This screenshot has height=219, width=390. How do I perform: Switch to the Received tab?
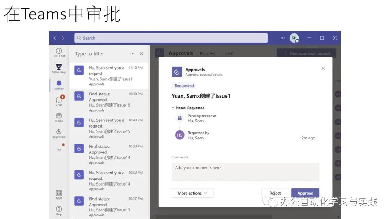pos(208,53)
